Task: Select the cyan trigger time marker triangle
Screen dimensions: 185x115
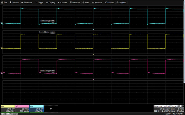Action: [x=93, y=29]
